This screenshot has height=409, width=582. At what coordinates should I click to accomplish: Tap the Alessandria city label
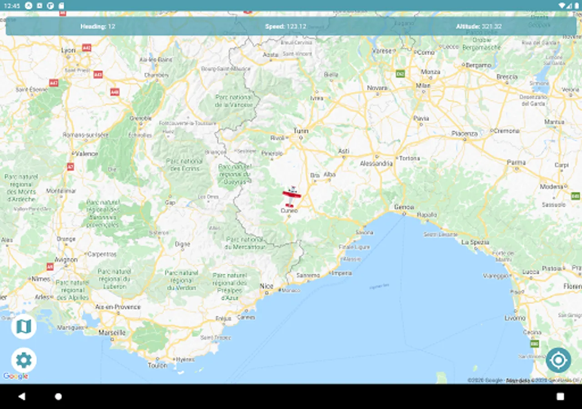point(376,163)
